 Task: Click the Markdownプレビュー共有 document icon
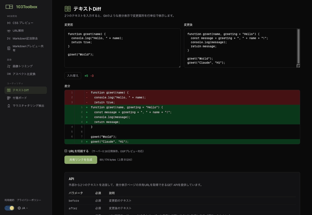click(9, 48)
